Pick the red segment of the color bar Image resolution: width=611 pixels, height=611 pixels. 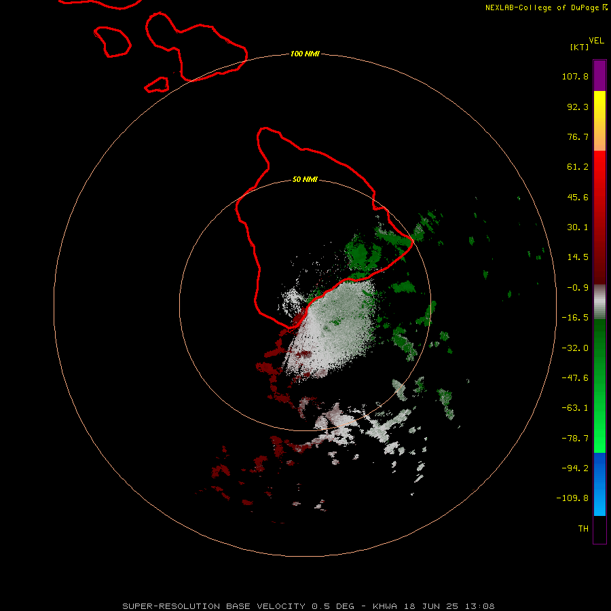tap(599, 217)
